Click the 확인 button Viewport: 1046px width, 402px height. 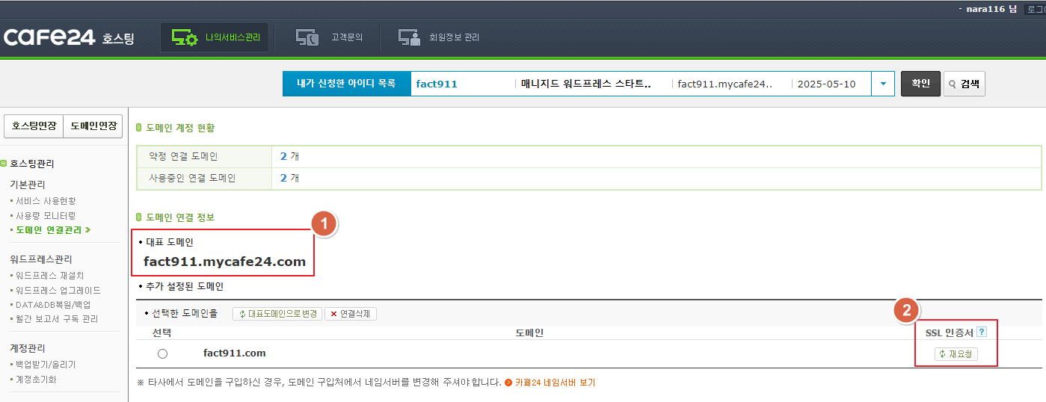click(x=920, y=84)
